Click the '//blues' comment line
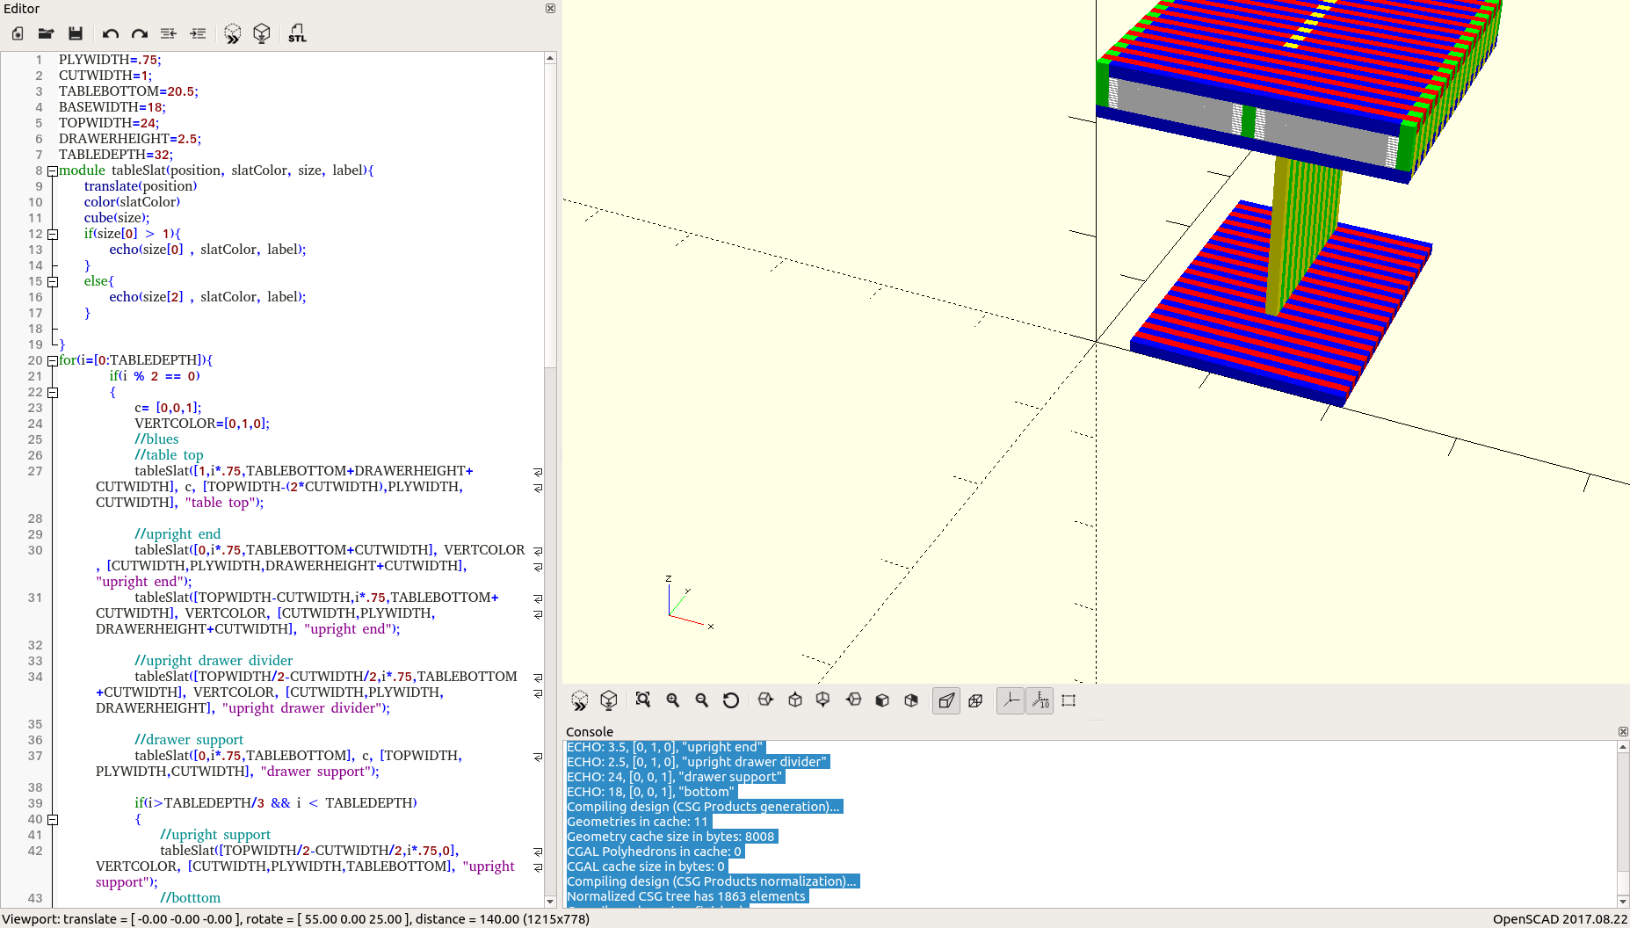The image size is (1630, 928). [156, 439]
